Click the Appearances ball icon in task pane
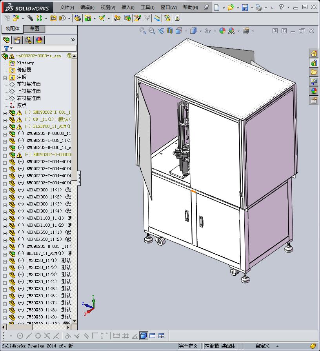 (x=314, y=91)
